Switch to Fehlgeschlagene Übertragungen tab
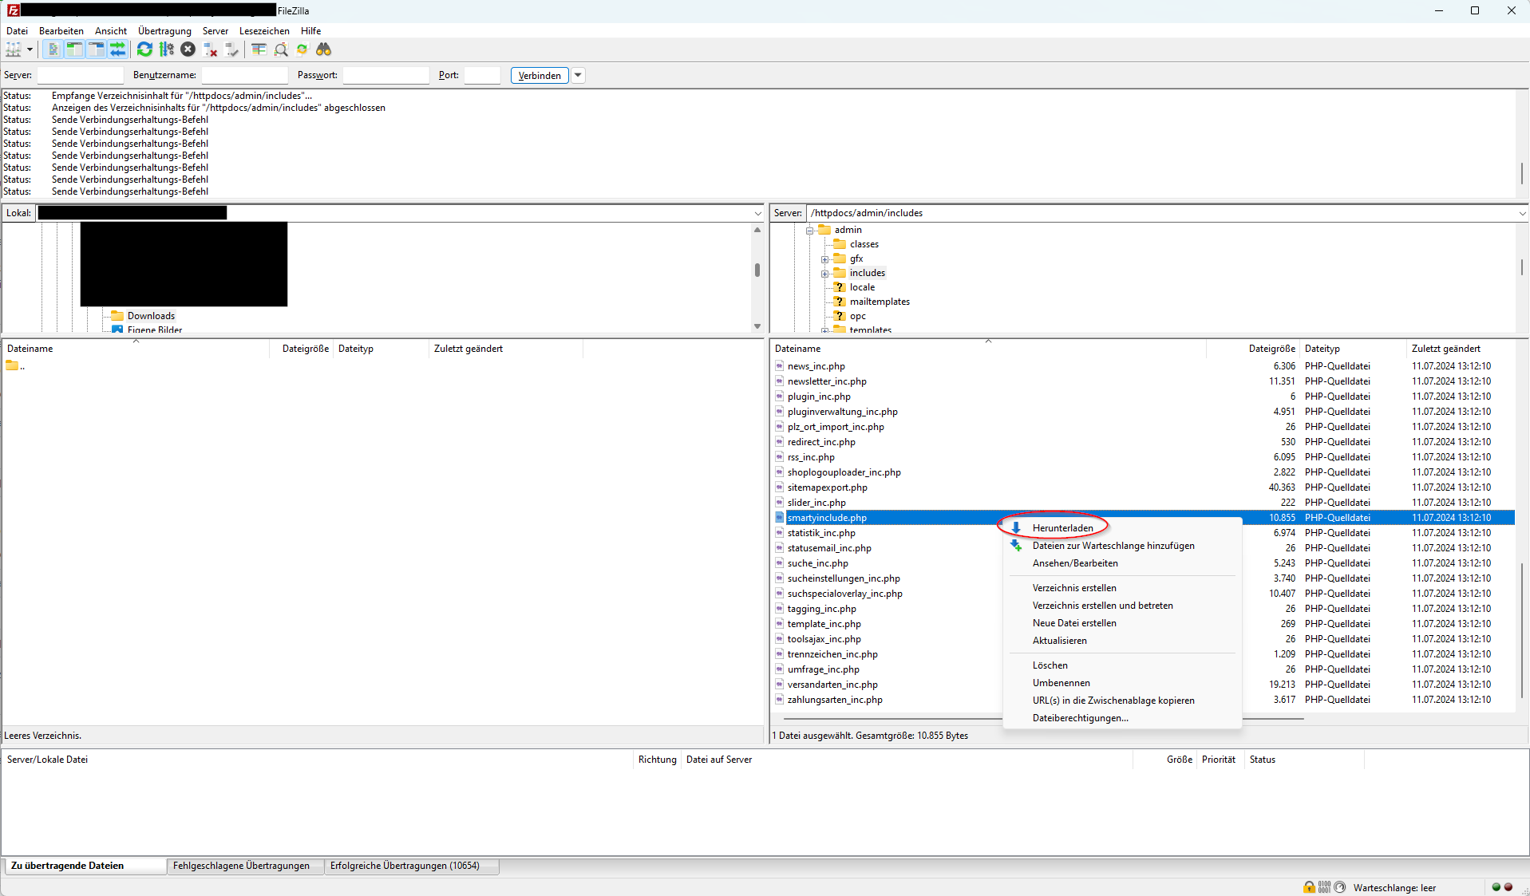Image resolution: width=1530 pixels, height=896 pixels. [x=241, y=866]
